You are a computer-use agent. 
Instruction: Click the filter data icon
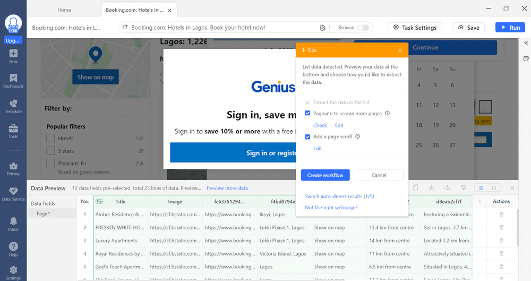(x=463, y=188)
